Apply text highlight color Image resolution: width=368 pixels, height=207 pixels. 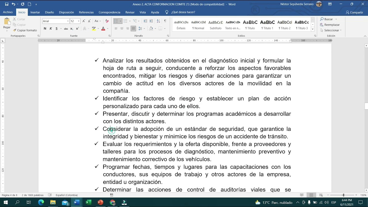94,28
